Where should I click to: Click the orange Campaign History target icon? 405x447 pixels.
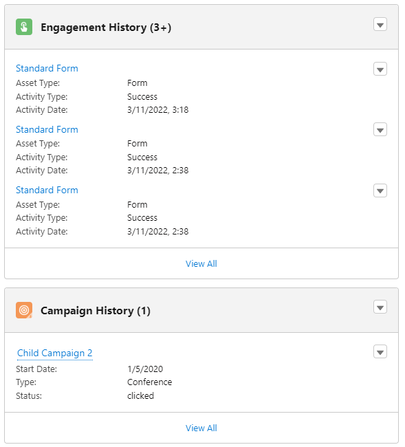tap(24, 310)
